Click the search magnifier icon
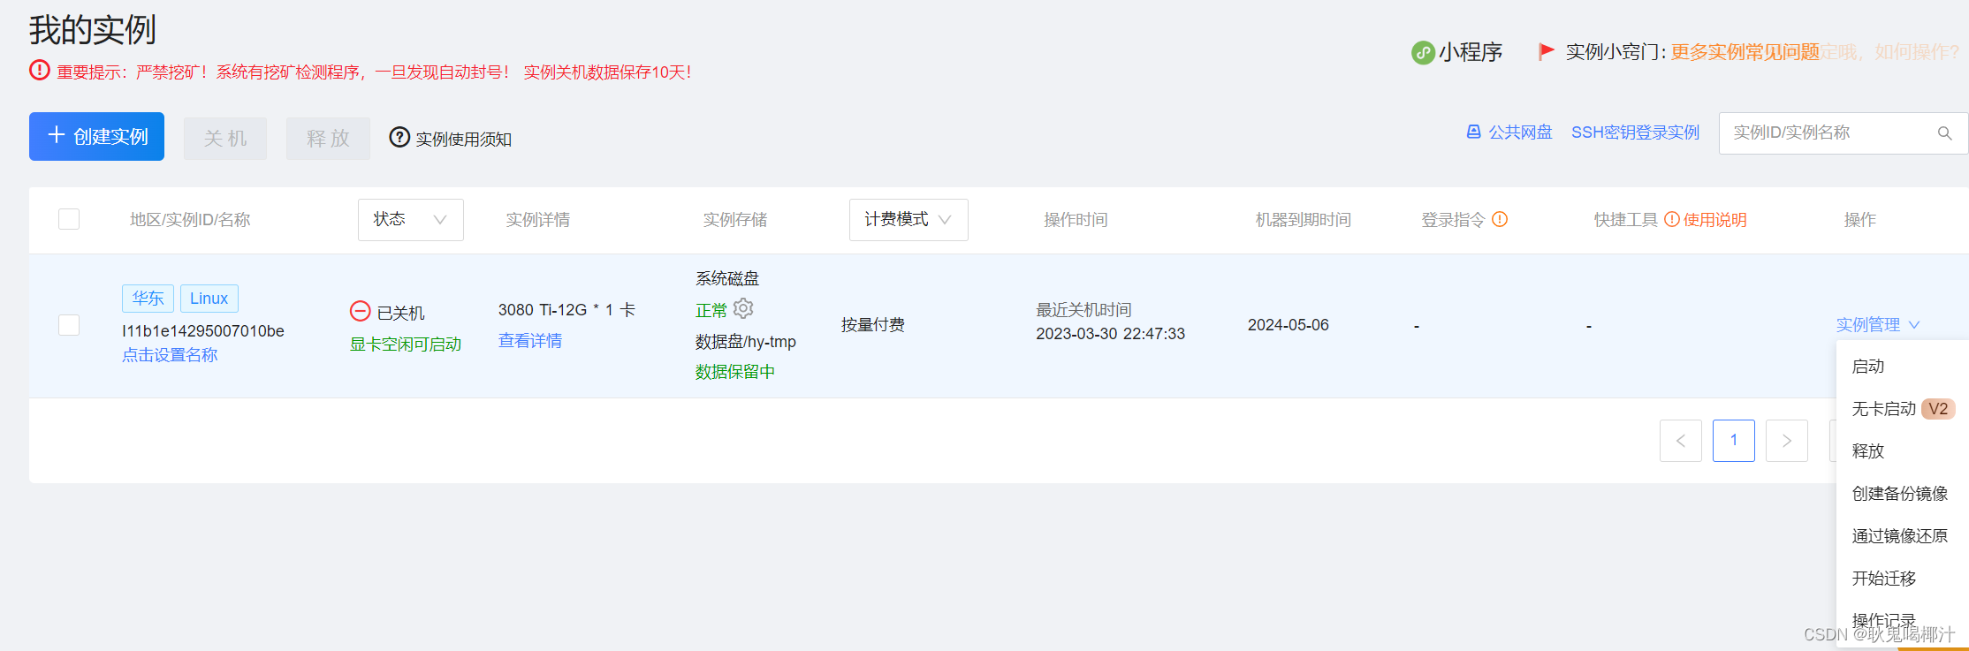Screen dimensions: 1969x651 tap(1944, 133)
